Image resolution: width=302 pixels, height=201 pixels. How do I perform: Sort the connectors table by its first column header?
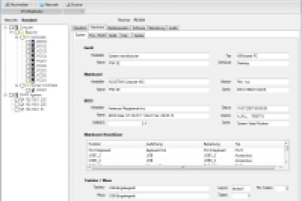pos(116,144)
